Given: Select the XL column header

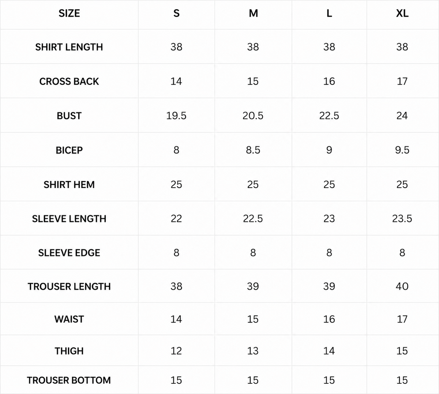Looking at the screenshot, I should click(402, 14).
